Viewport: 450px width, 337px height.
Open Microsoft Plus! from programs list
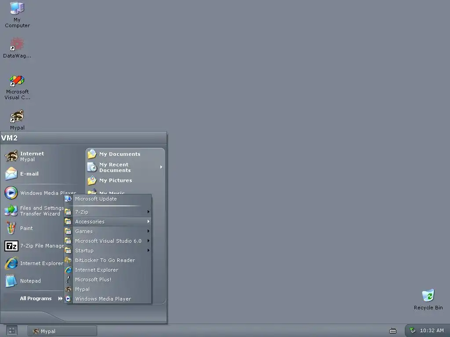108,280
